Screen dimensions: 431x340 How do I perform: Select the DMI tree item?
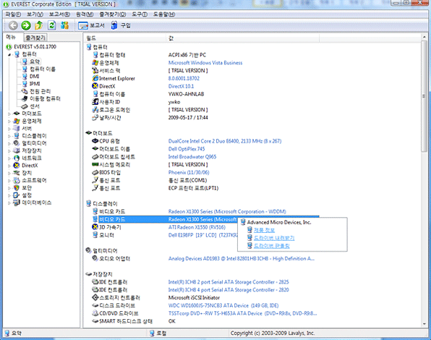tap(35, 77)
